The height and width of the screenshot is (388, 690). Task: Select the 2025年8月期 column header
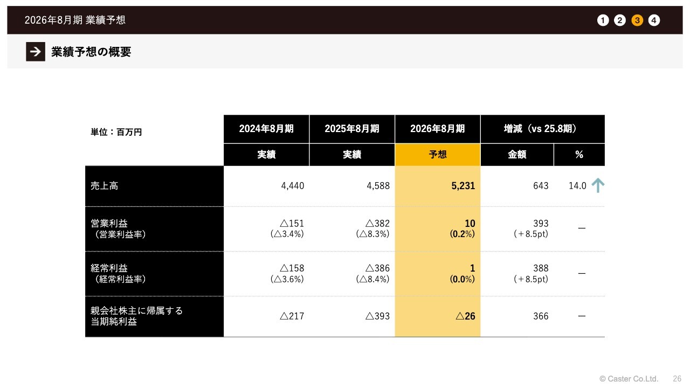[x=352, y=129]
